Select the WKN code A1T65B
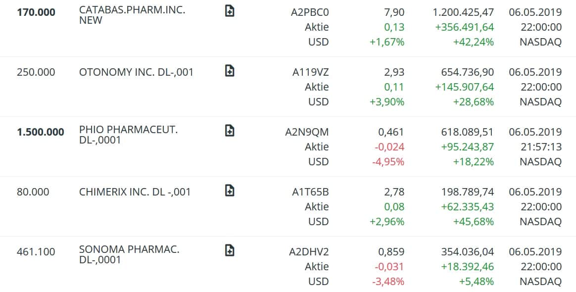The image size is (576, 292). tap(310, 192)
